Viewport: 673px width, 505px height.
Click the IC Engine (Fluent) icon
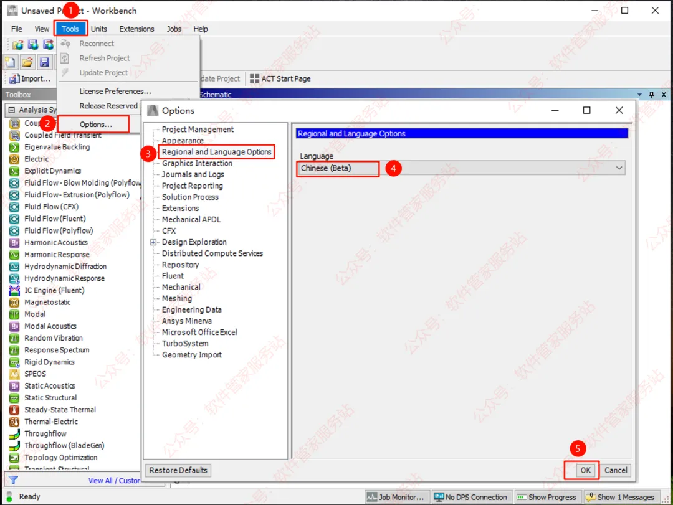point(14,290)
